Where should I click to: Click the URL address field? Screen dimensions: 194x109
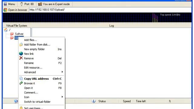point(110,10)
